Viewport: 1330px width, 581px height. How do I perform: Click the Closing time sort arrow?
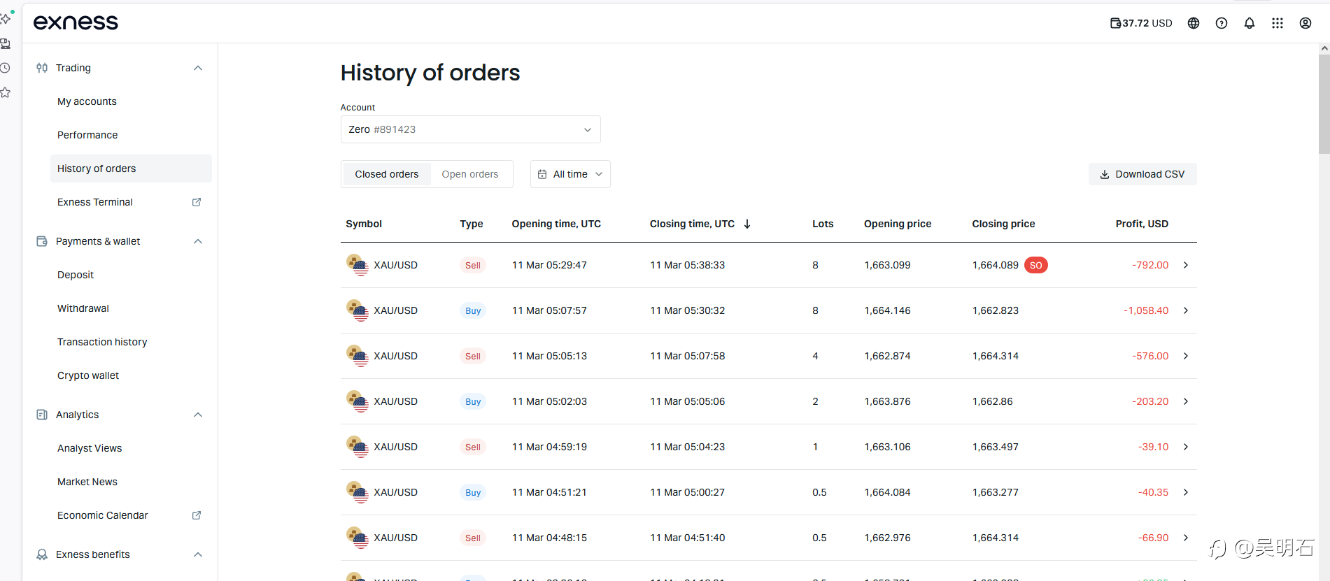[747, 224]
